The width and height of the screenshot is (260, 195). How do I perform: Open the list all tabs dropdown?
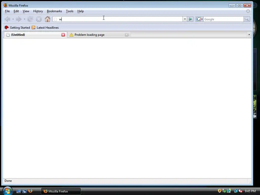click(x=249, y=35)
